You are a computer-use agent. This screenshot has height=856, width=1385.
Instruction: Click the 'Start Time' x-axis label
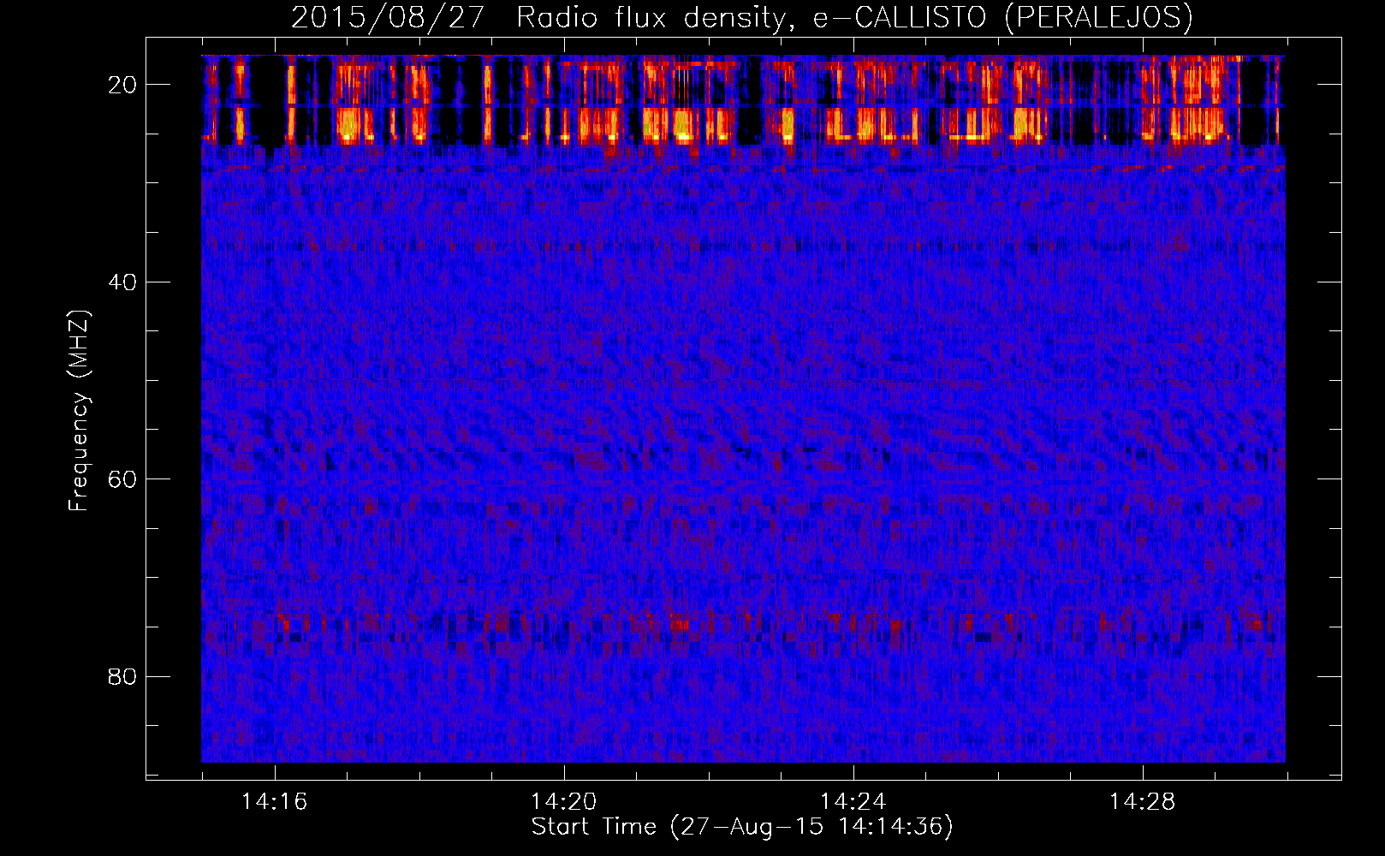(742, 827)
